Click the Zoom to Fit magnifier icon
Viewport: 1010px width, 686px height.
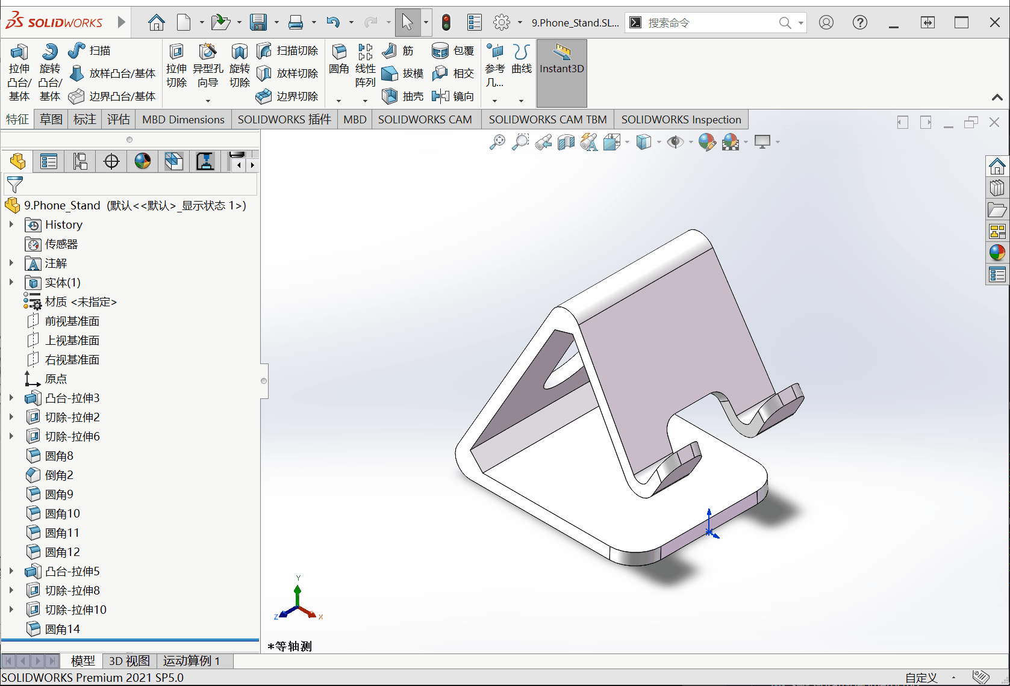497,142
